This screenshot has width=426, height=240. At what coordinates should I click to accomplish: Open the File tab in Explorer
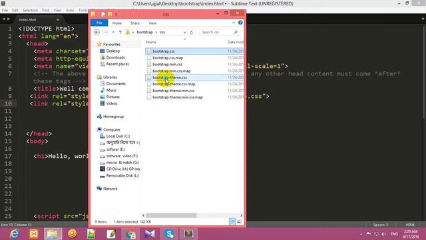(99, 23)
